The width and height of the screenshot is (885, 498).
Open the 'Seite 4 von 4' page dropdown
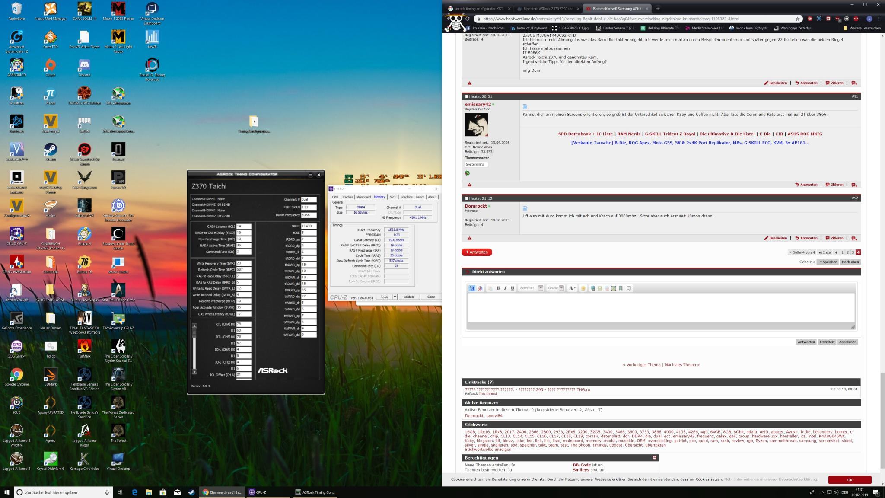802,252
